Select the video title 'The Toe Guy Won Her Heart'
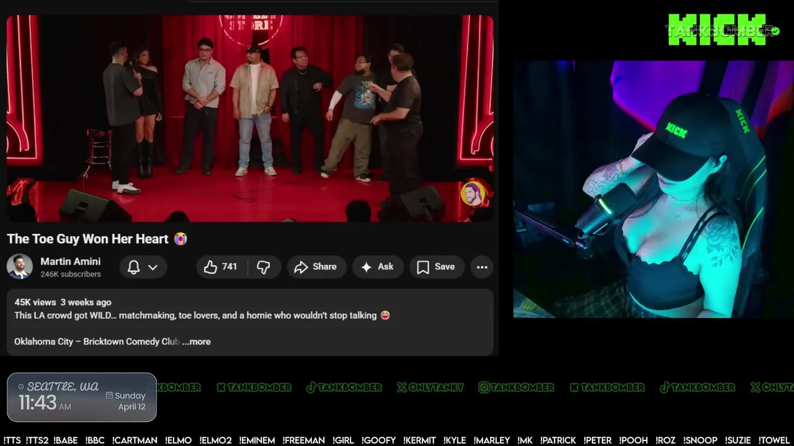 (x=87, y=238)
